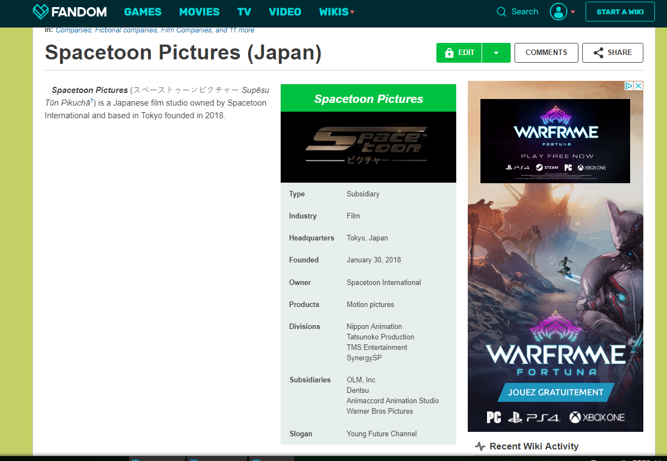
Task: Click the Warframe Fortuna top banner image
Action: coord(555,141)
